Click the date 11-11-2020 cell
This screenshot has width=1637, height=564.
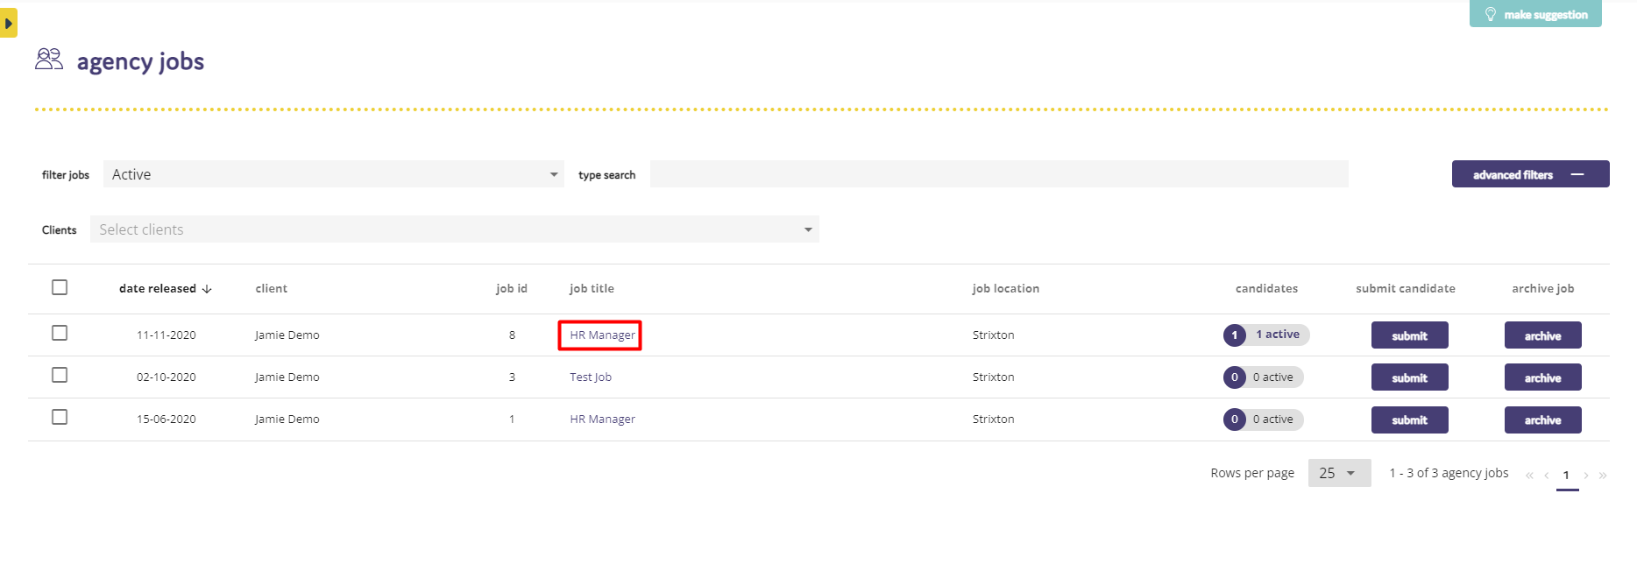click(x=167, y=335)
